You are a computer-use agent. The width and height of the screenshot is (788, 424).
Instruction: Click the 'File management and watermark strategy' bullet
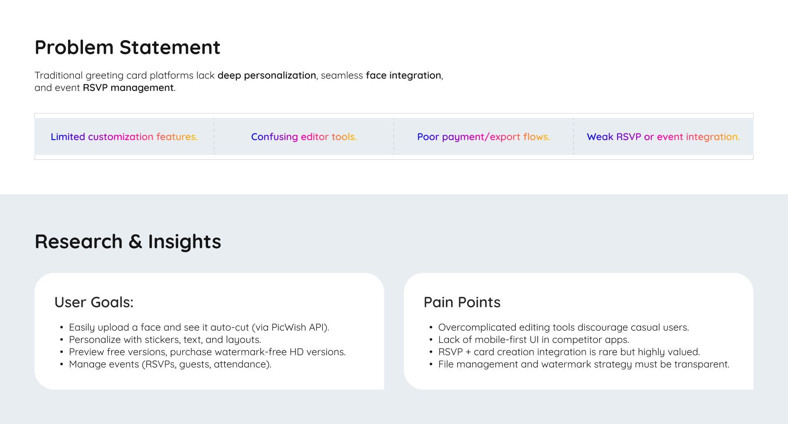(x=584, y=364)
